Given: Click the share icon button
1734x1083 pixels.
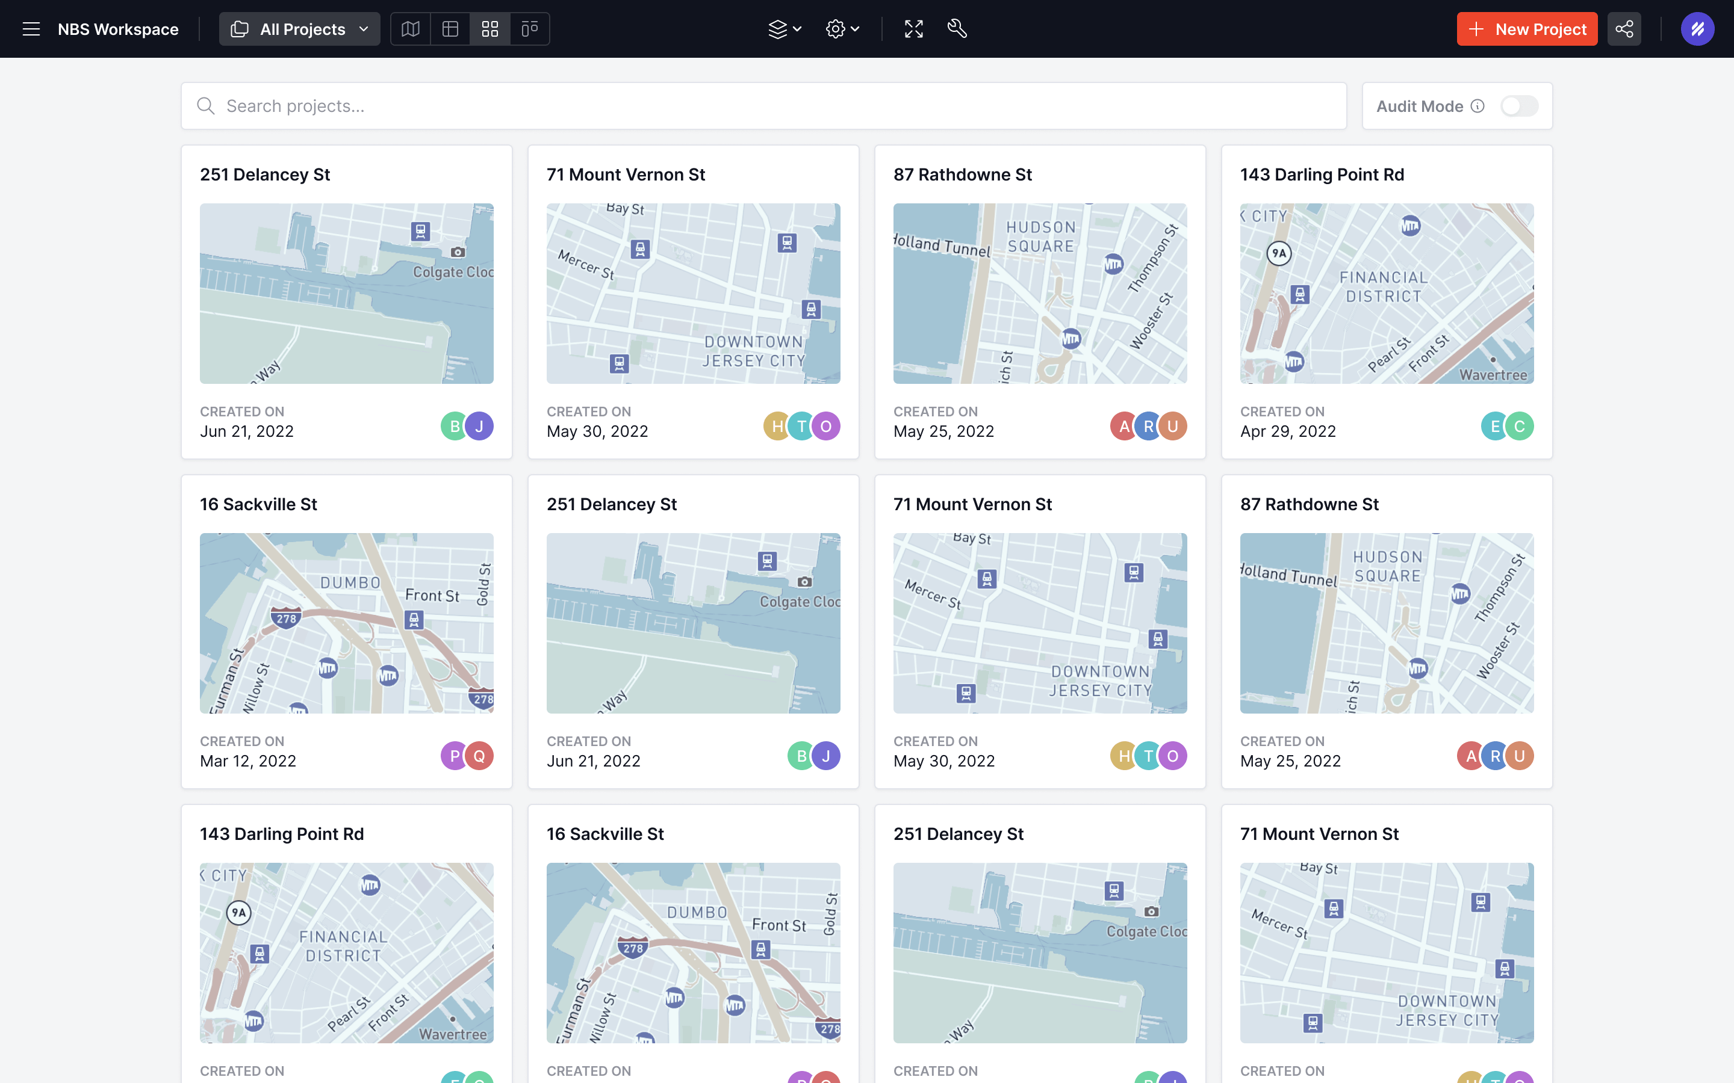Looking at the screenshot, I should coord(1624,29).
